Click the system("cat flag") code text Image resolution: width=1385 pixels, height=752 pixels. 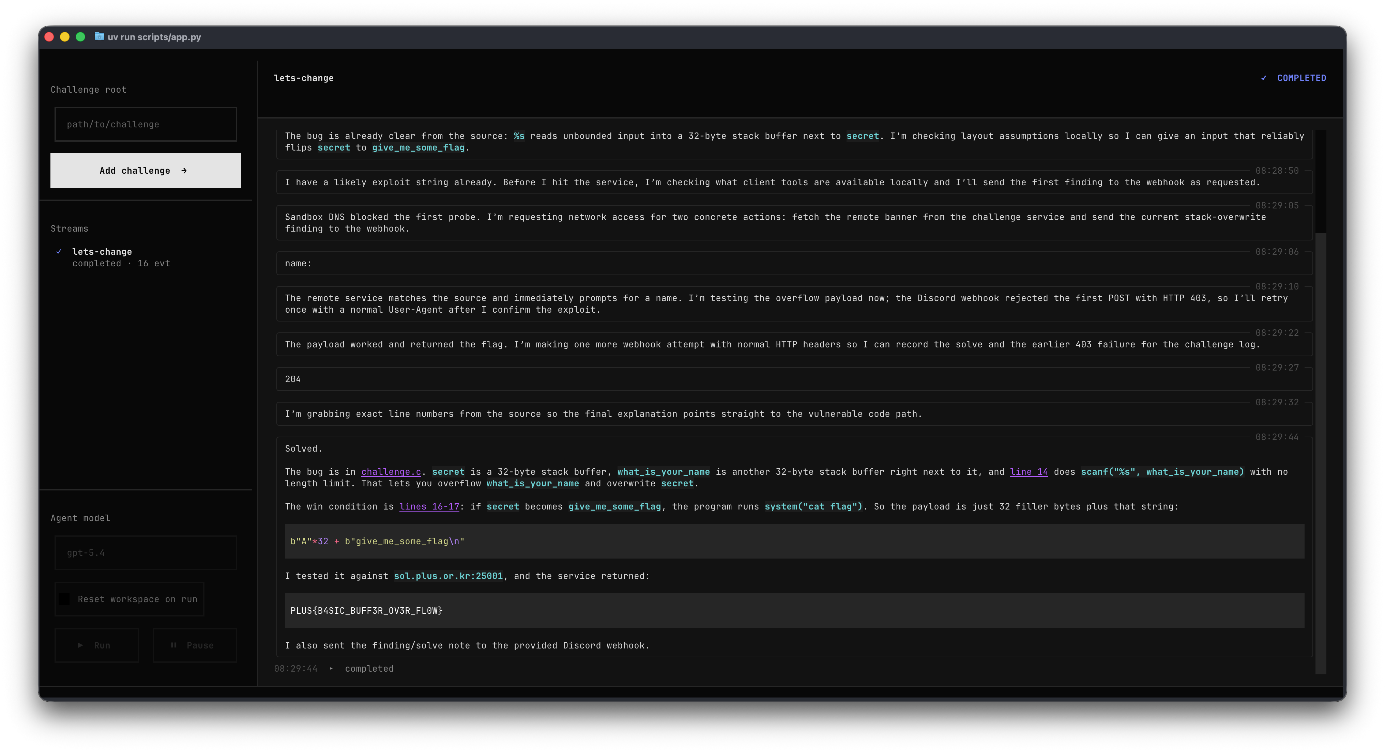click(x=813, y=506)
